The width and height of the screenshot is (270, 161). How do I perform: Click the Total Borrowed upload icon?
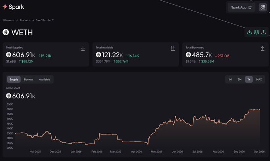point(262,48)
